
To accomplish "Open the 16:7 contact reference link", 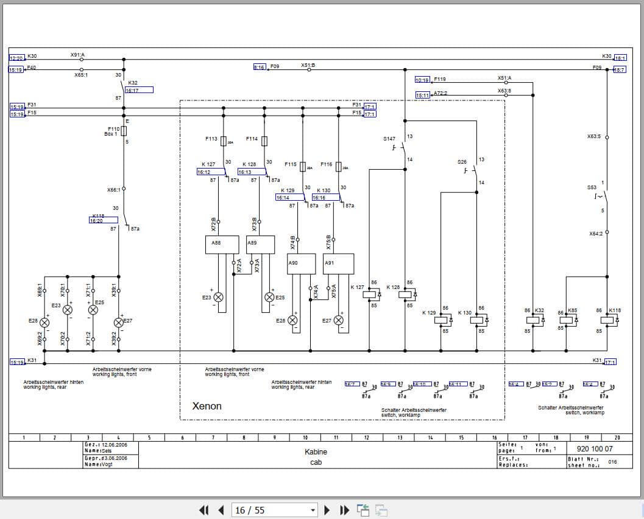I will (352, 384).
